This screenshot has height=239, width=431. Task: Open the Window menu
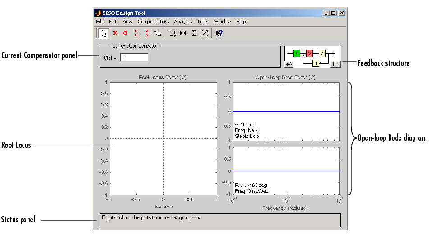(x=222, y=22)
